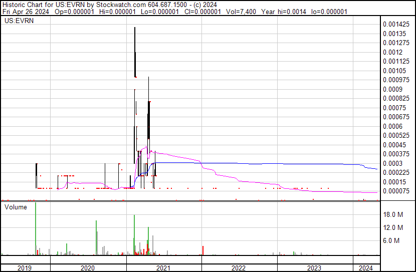Click the Year hi=0.0014 header value
416x272 pixels.
pos(284,12)
